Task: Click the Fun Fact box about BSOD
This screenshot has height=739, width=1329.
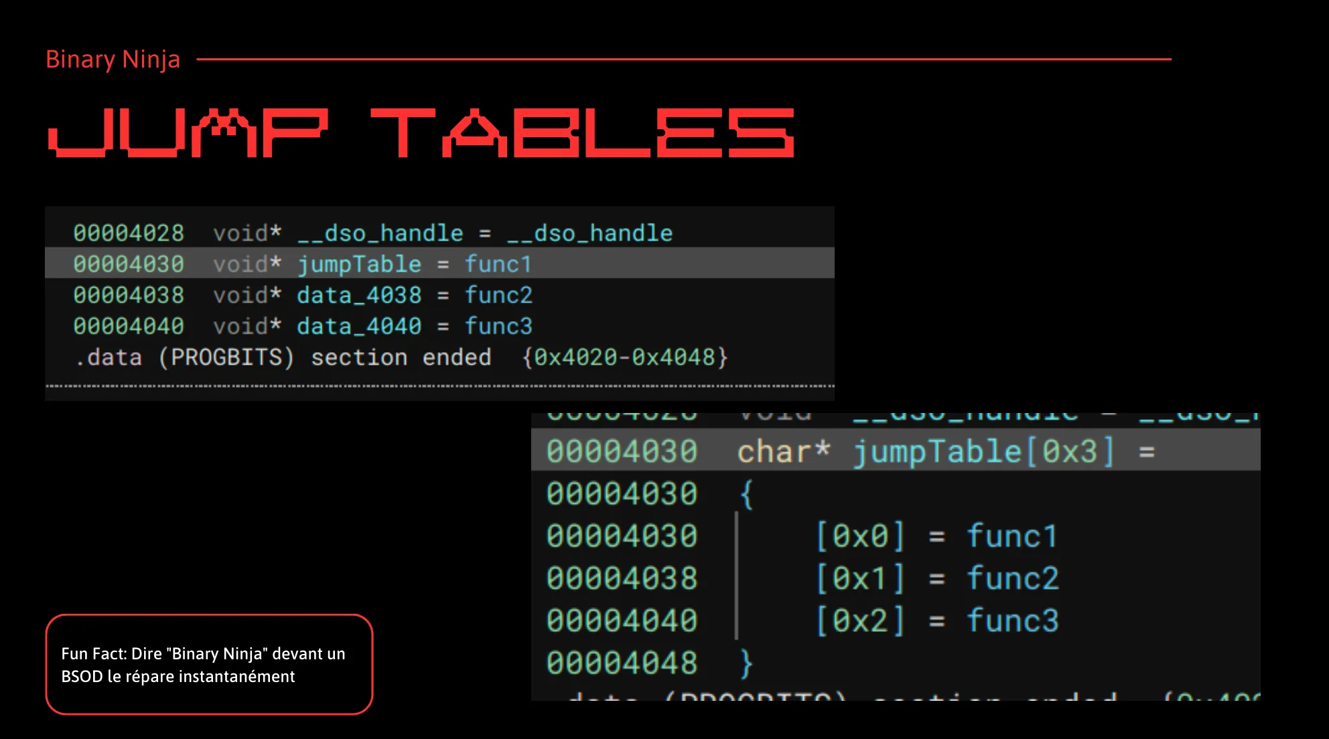Action: pos(209,664)
